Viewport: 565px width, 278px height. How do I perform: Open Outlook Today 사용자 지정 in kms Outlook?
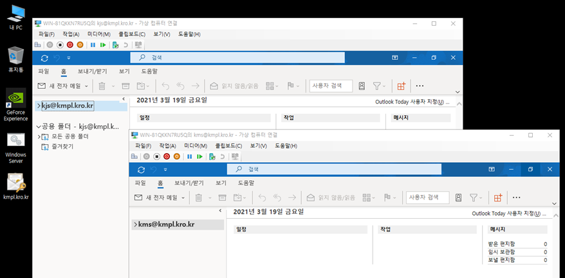(x=509, y=214)
